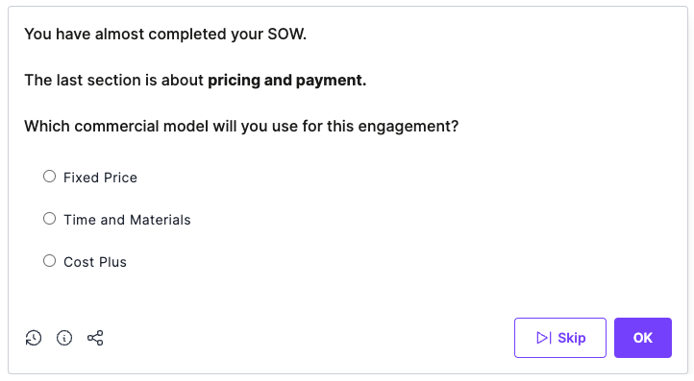Screen dimensions: 694x381
Task: Select the Fixed Price radio button
Action: (x=50, y=177)
